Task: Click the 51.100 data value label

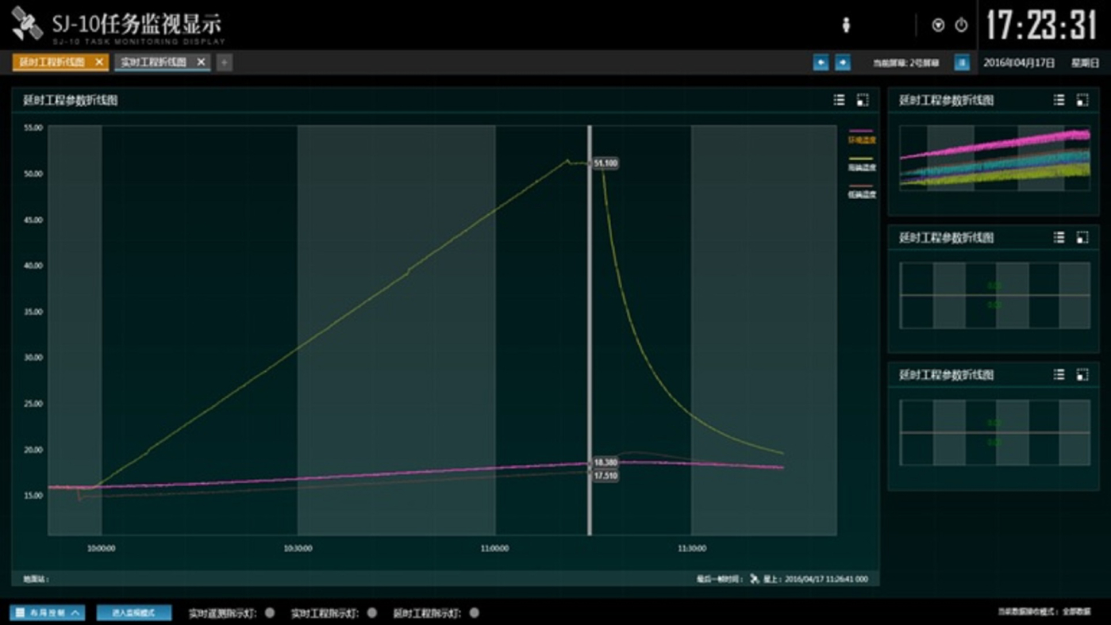Action: (605, 163)
